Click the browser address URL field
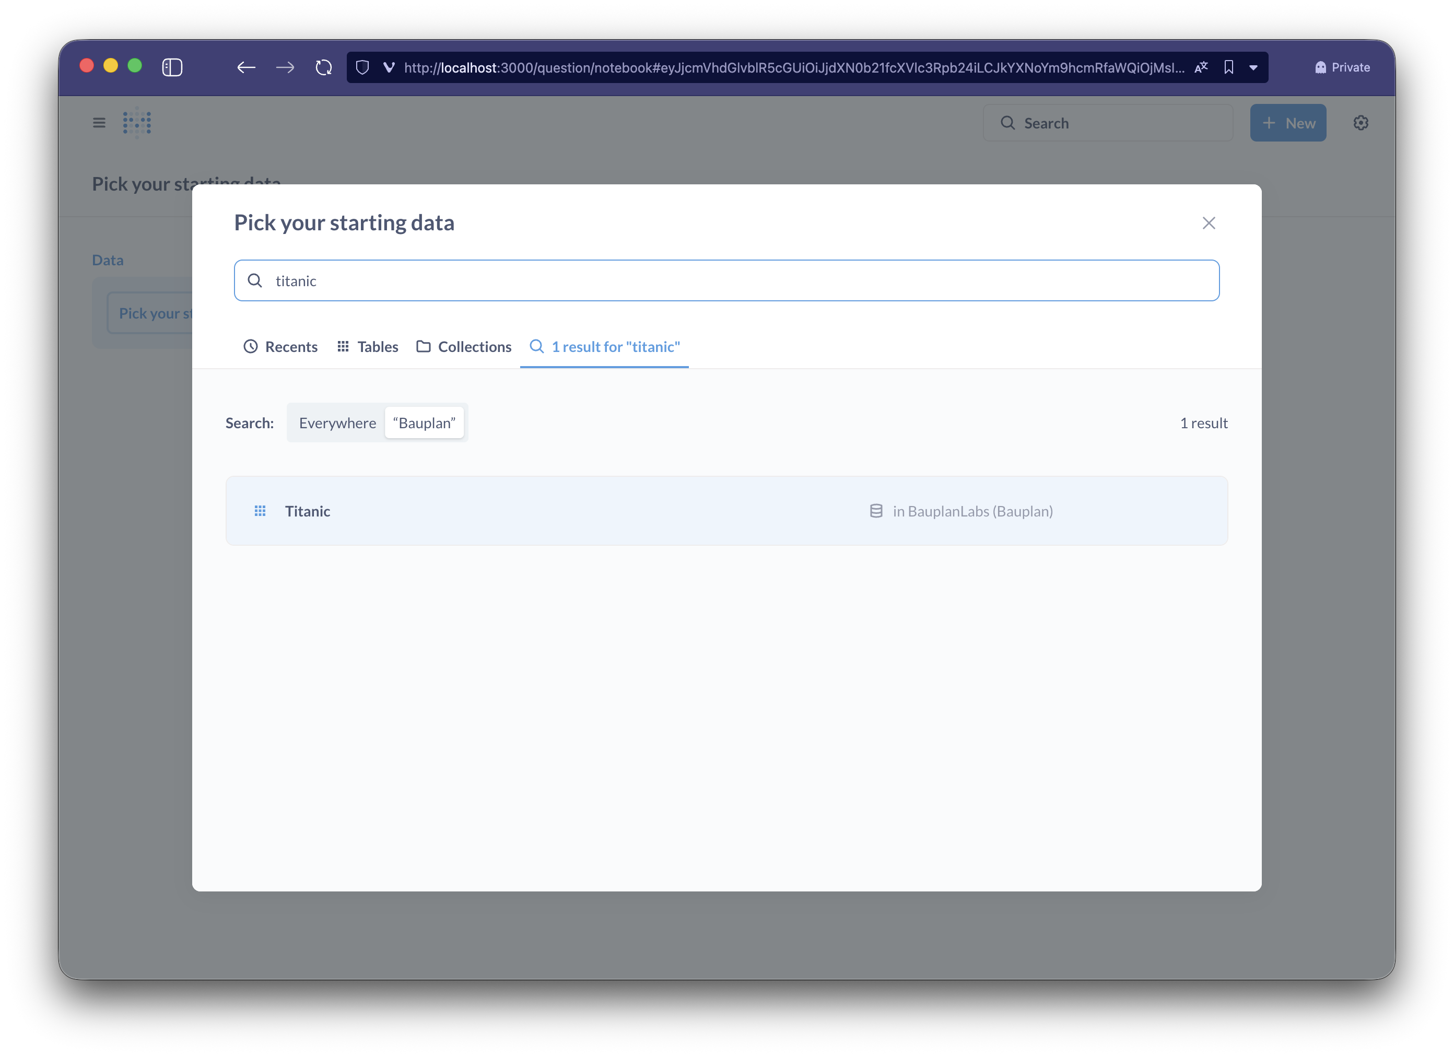Viewport: 1454px width, 1057px height. [x=794, y=67]
